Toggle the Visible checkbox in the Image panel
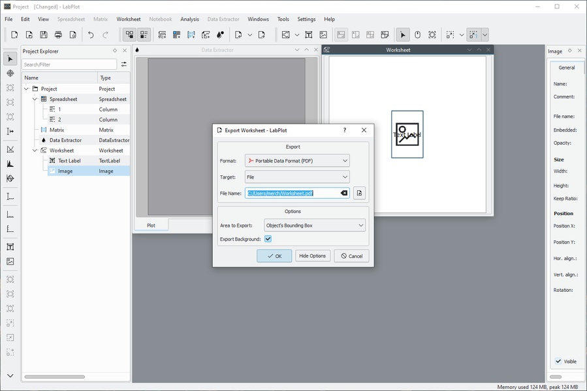 [558, 361]
